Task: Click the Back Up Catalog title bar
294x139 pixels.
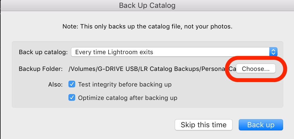Action: (x=147, y=5)
